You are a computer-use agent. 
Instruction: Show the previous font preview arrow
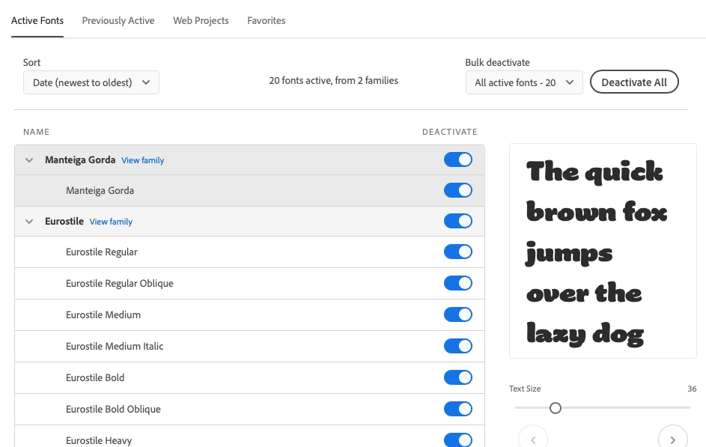(x=533, y=439)
